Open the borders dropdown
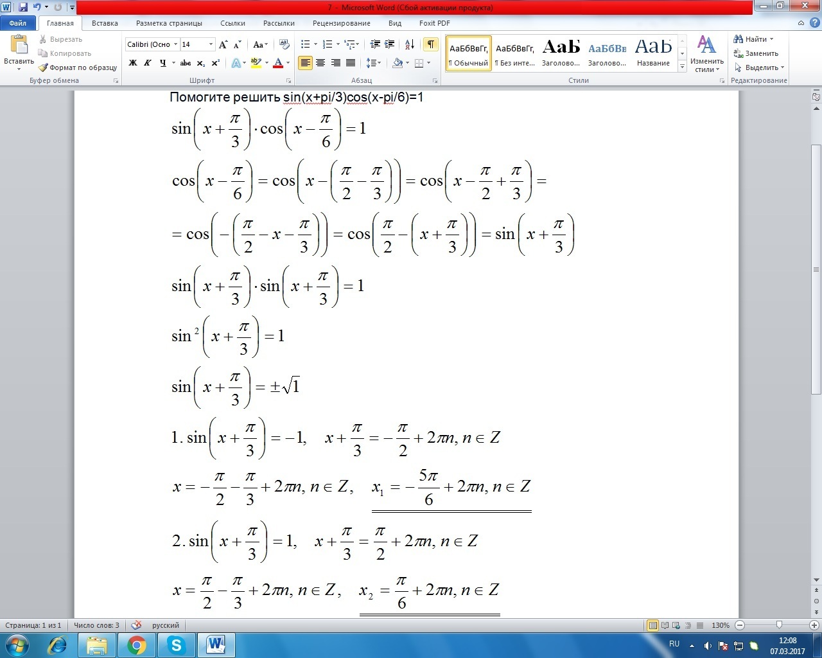Image resolution: width=822 pixels, height=658 pixels. 422,63
